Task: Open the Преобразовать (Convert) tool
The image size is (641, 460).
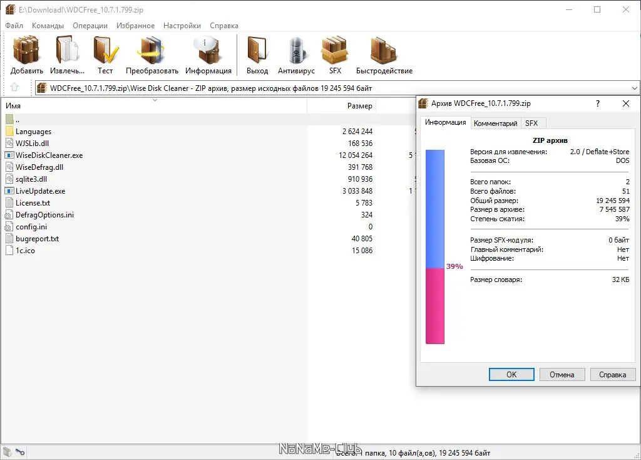Action: 151,50
